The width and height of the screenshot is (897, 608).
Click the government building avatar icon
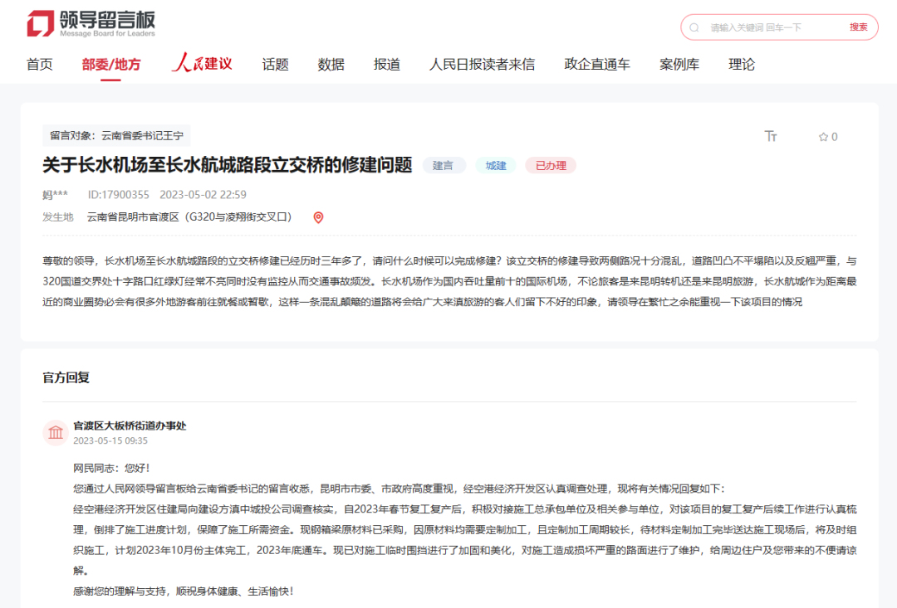coord(56,433)
